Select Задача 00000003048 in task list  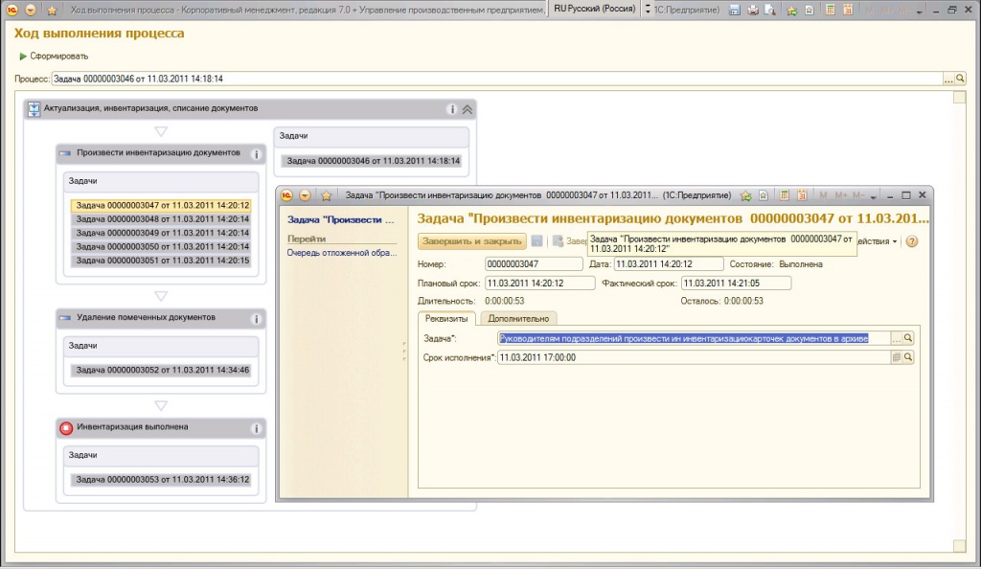[161, 218]
